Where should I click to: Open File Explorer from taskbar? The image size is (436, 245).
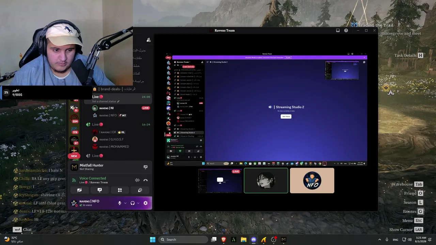tap(244, 240)
